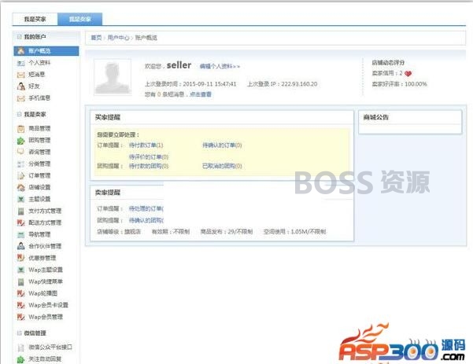Click the 店铺动态评分 heading
Viewport: 473px width, 364px height.
pos(388,63)
